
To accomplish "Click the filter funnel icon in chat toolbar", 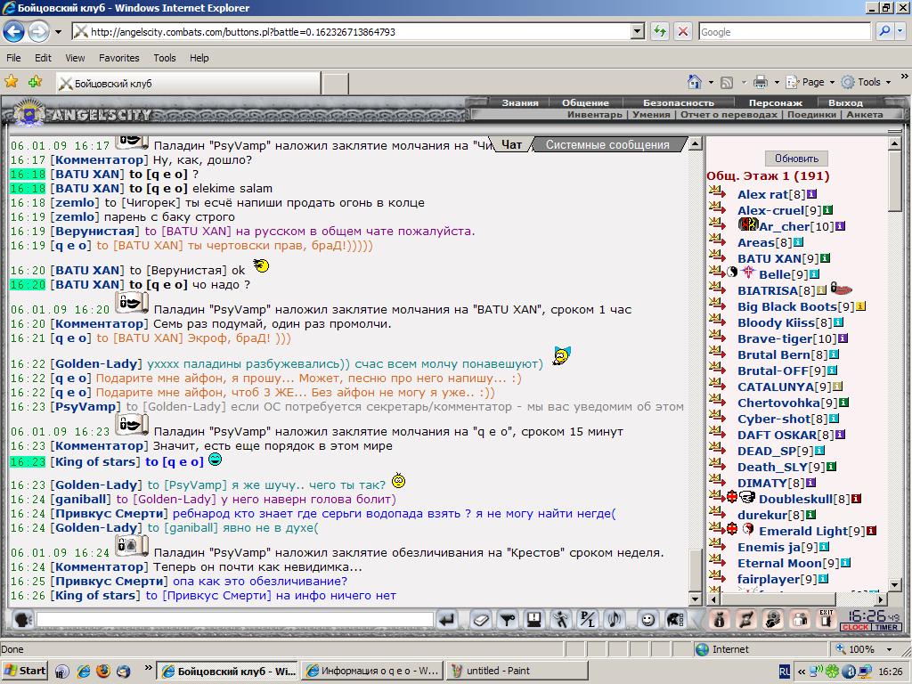I will [508, 620].
